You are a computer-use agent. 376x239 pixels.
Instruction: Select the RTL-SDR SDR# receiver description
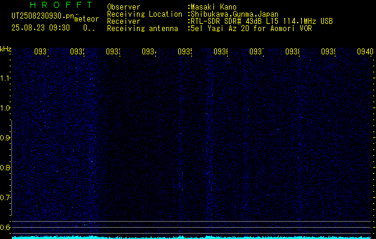click(261, 22)
